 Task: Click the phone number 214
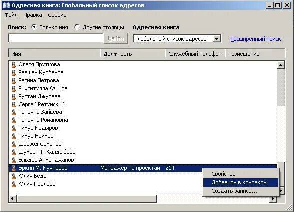click(x=170, y=168)
